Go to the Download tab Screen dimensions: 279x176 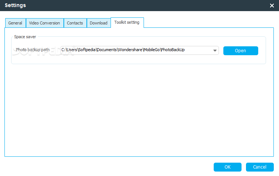pyautogui.click(x=99, y=23)
